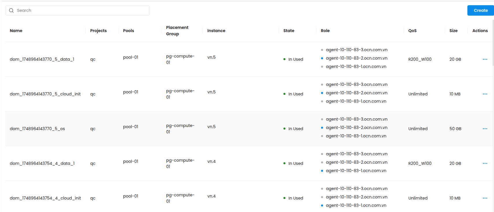
Task: Open volume dom_1748964143770_5_os
Action: tap(37, 129)
